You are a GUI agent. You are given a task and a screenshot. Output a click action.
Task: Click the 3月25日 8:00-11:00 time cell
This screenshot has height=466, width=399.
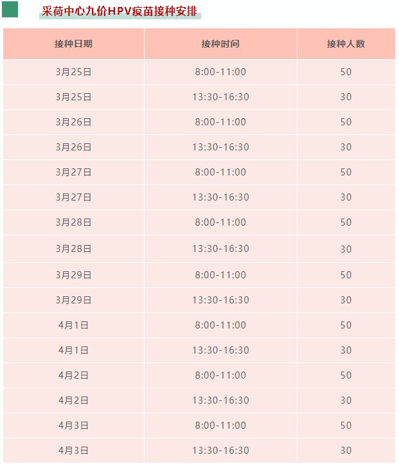220,72
